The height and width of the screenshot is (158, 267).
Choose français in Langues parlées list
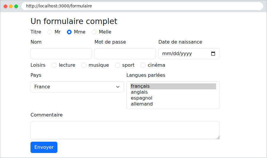click(x=173, y=86)
